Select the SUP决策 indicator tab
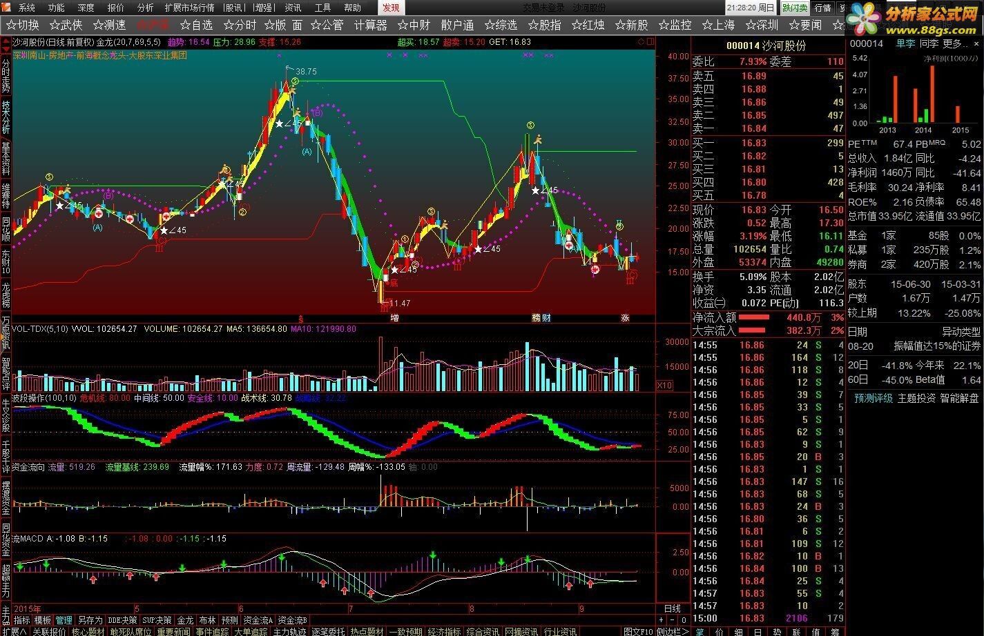984x636 pixels. tap(157, 620)
